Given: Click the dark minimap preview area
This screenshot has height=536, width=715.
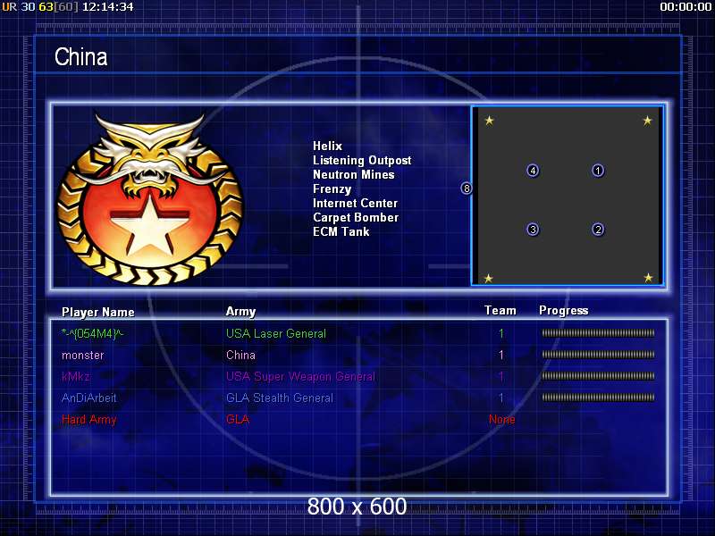Looking at the screenshot, I should 568,196.
